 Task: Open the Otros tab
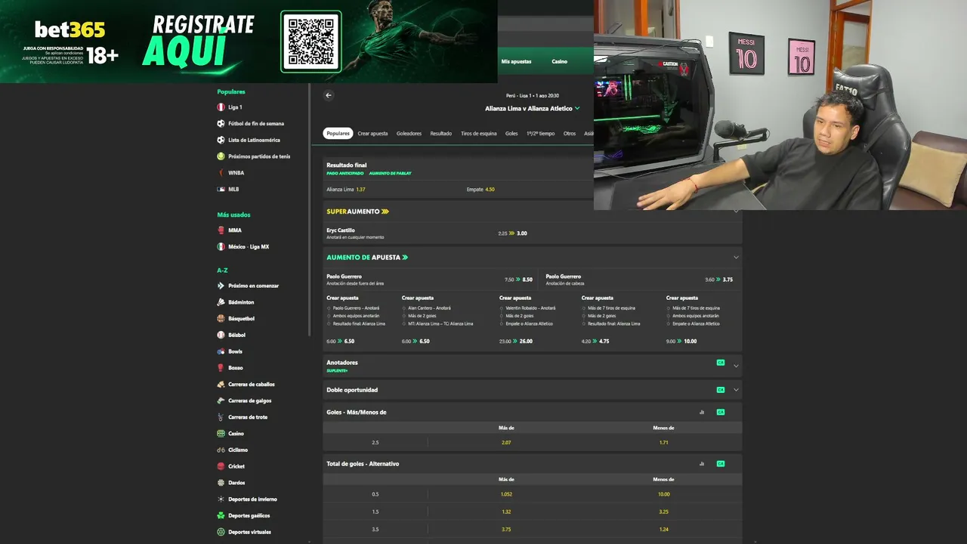[570, 134]
